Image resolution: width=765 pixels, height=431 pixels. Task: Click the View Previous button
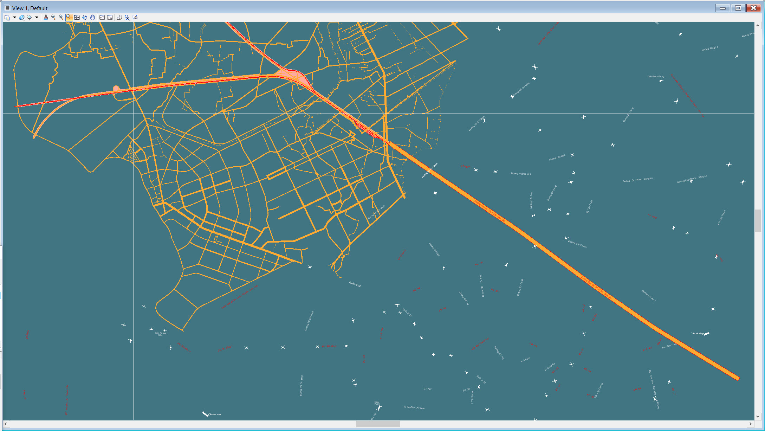click(102, 17)
